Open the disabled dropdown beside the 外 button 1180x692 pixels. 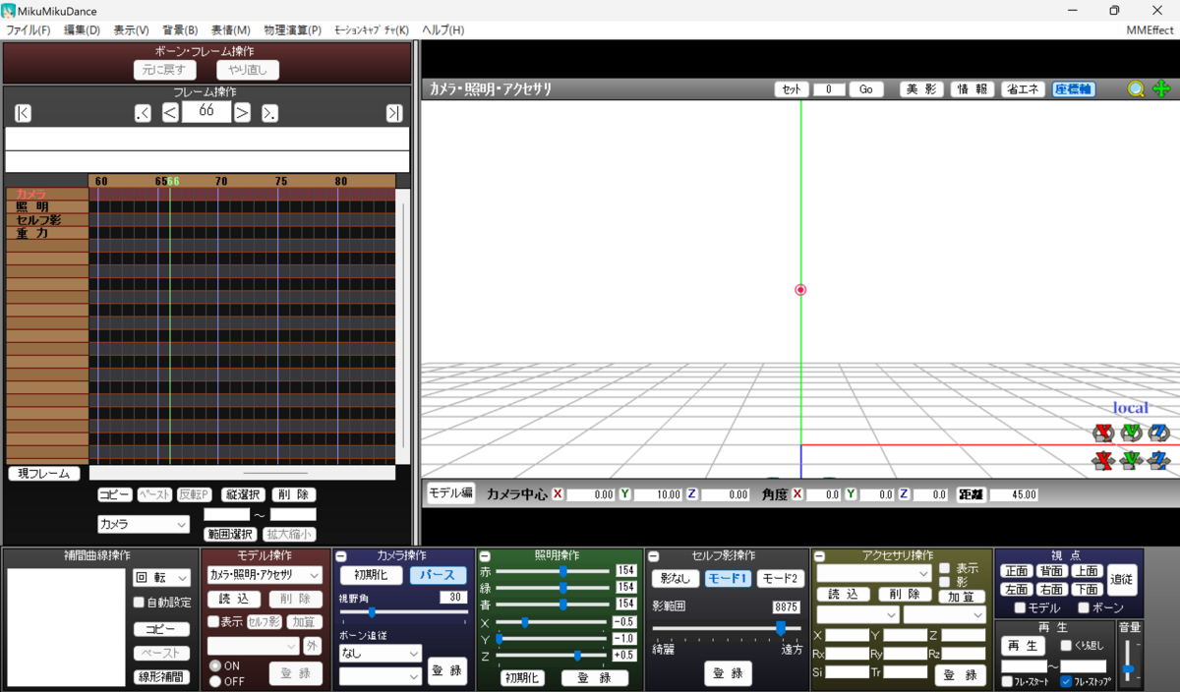(253, 646)
